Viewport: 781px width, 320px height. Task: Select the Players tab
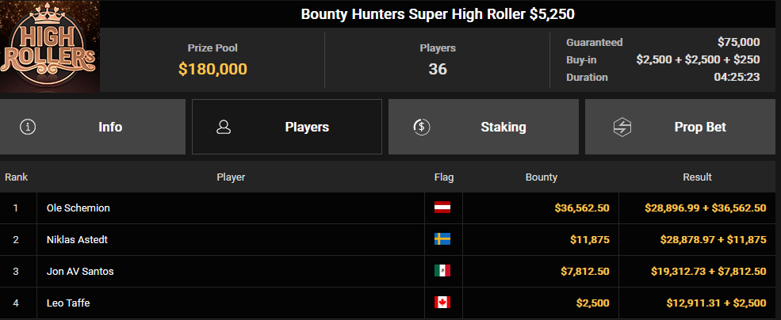[287, 127]
